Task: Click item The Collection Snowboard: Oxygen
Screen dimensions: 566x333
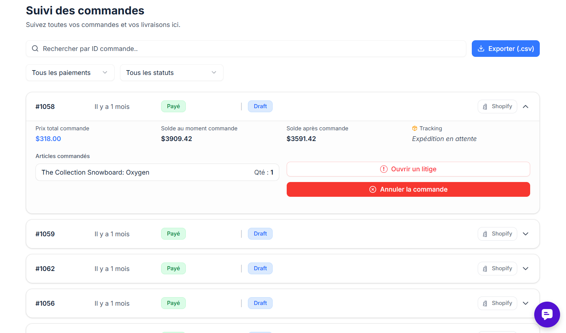Action: pyautogui.click(x=95, y=172)
